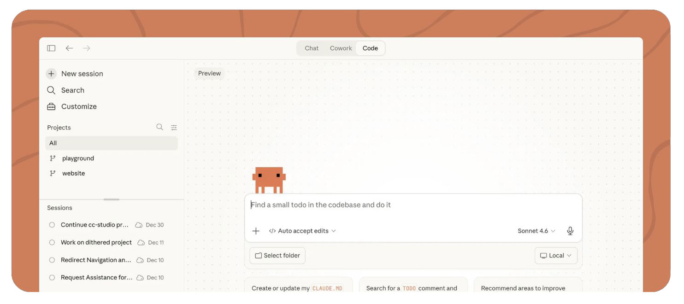Search projects using the magnifier icon
The height and width of the screenshot is (304, 684).
tap(159, 127)
